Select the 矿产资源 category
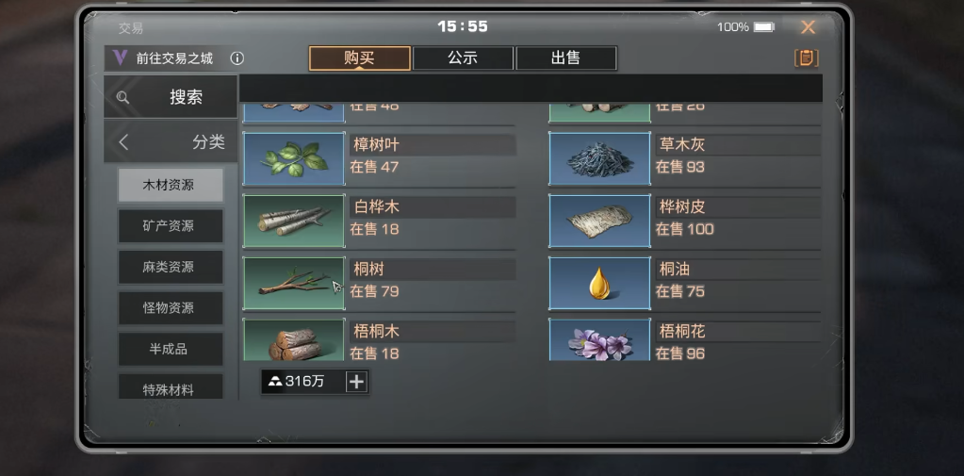The width and height of the screenshot is (964, 476). coord(171,225)
